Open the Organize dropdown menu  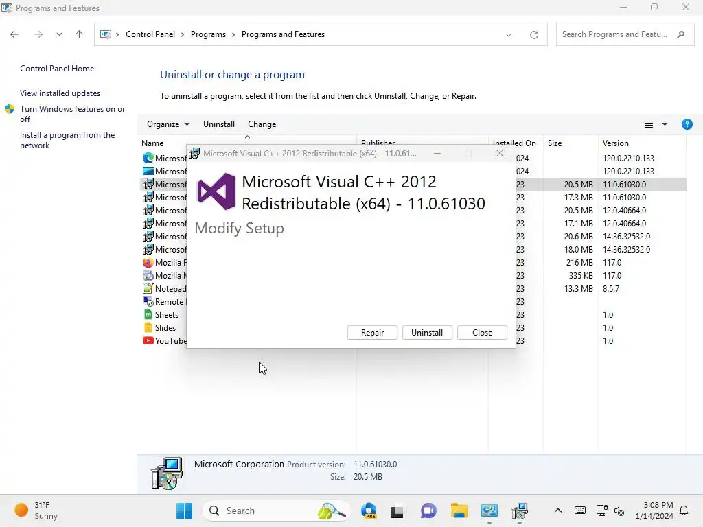coord(168,124)
